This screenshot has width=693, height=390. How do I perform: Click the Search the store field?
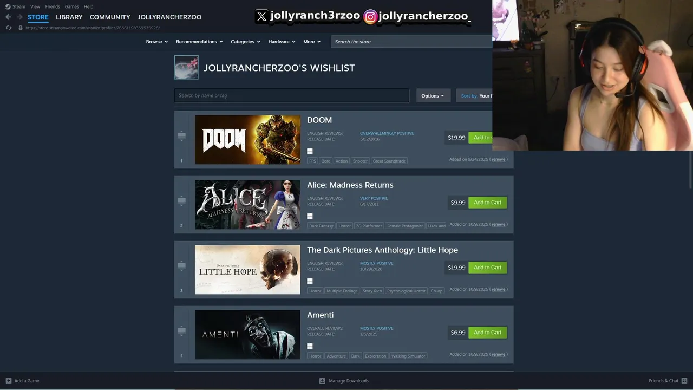pyautogui.click(x=411, y=42)
